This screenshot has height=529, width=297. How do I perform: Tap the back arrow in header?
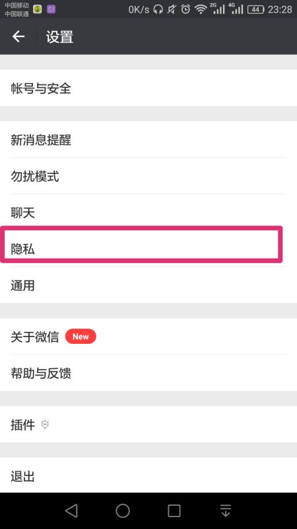18,36
